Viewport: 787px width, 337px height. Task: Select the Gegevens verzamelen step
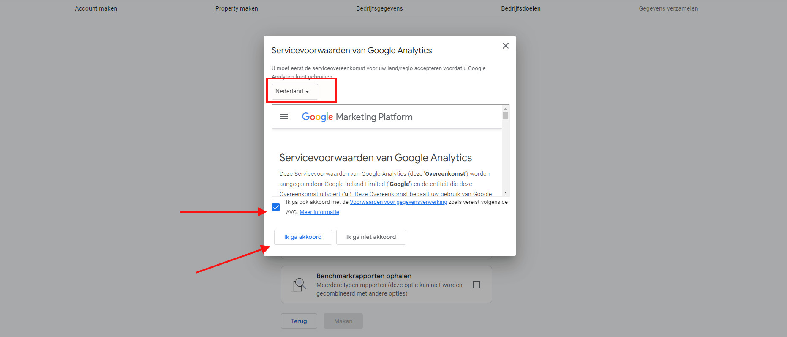click(668, 8)
